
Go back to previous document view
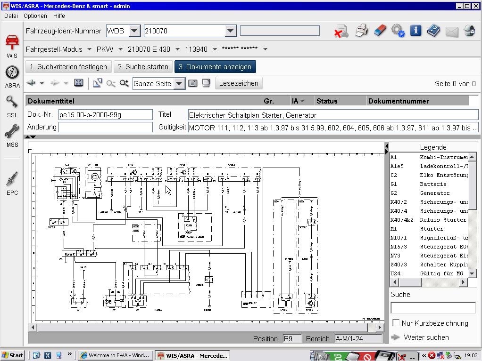31,83
